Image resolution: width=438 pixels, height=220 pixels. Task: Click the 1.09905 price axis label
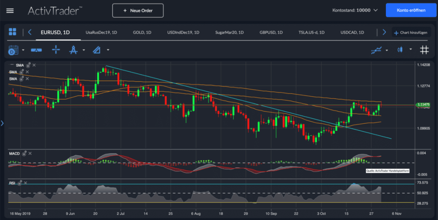(x=423, y=128)
